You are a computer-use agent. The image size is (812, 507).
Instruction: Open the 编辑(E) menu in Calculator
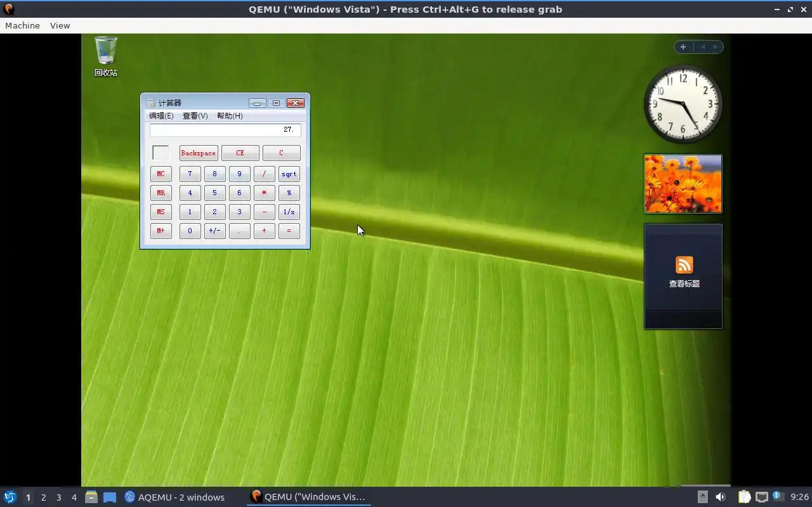tap(161, 116)
